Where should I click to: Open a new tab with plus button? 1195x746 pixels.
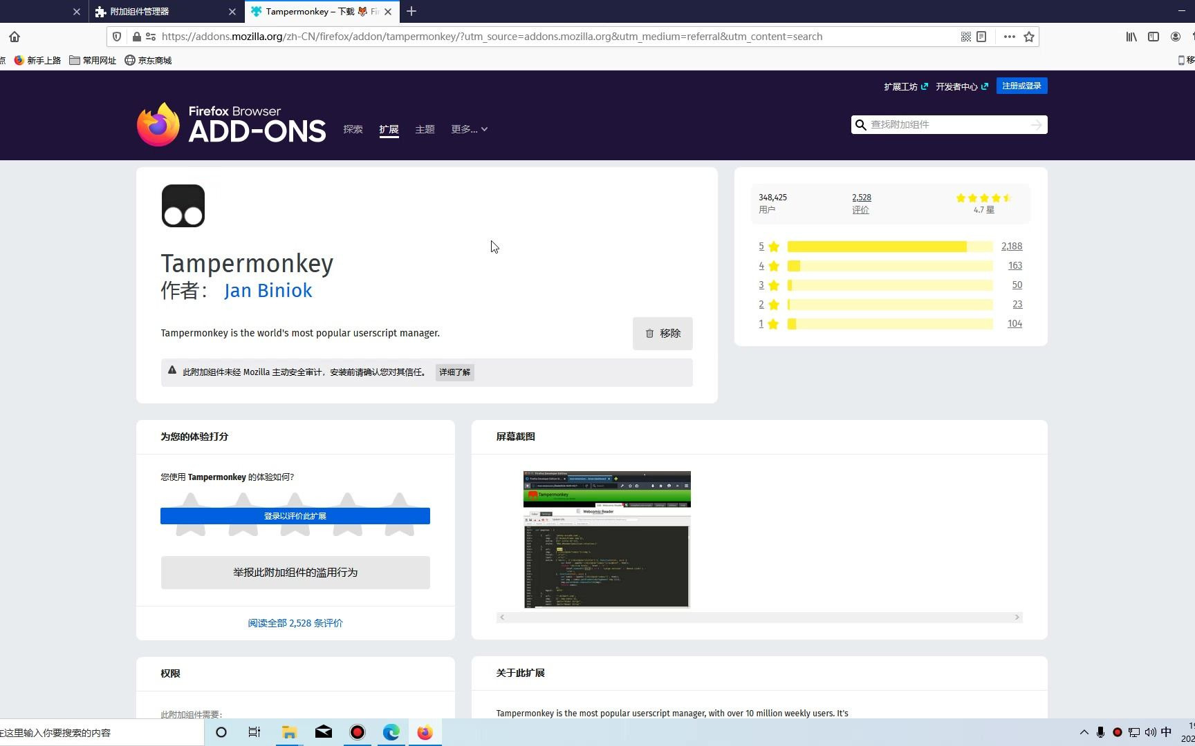click(411, 11)
